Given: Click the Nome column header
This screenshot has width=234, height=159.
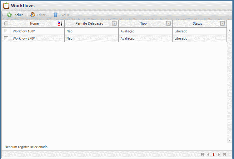Looking at the screenshot, I should coord(34,23).
